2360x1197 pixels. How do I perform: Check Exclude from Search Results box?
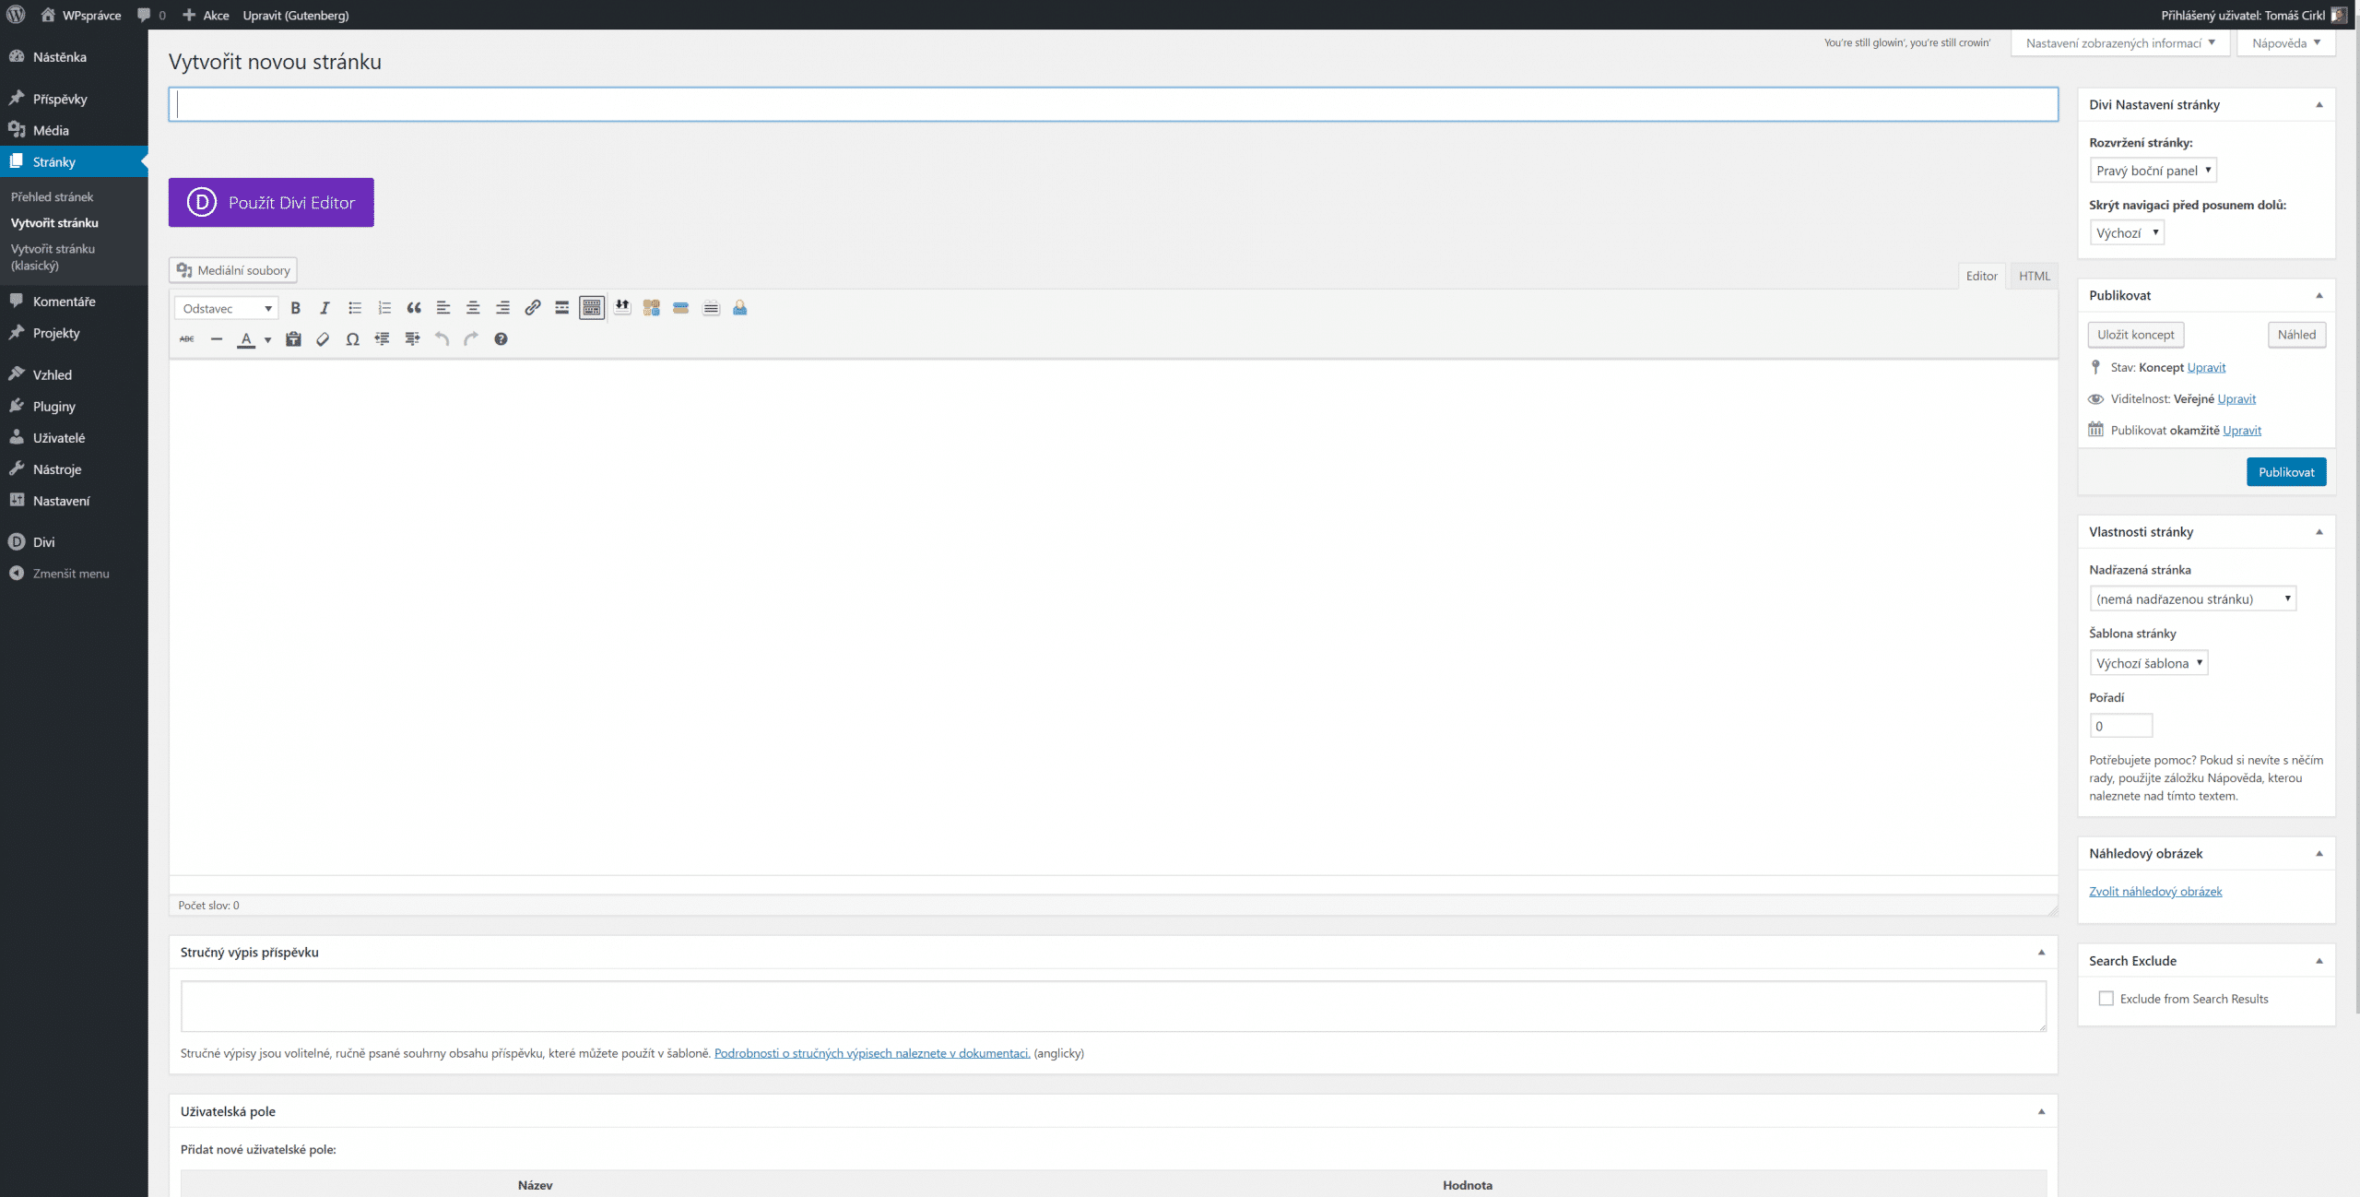pyautogui.click(x=2106, y=999)
